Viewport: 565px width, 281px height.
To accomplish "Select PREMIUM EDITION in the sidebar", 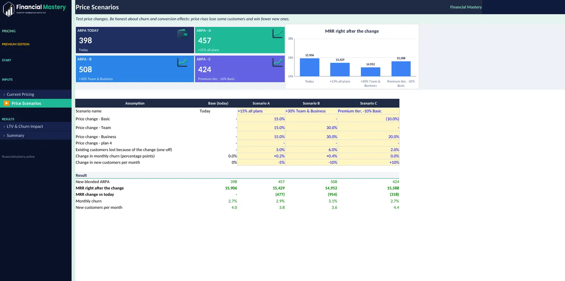I will coord(16,44).
